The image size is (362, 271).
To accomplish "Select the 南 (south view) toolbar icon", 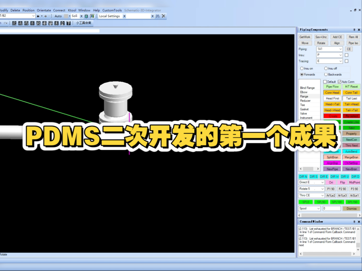I will pyautogui.click(x=20, y=23).
